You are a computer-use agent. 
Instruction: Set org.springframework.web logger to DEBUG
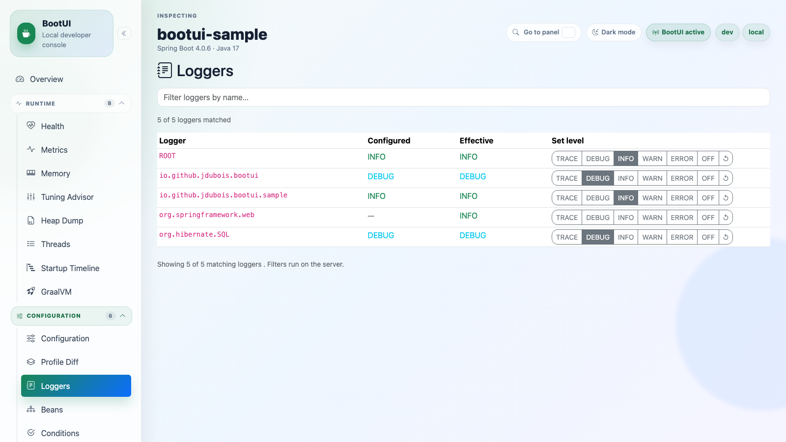[x=598, y=218]
